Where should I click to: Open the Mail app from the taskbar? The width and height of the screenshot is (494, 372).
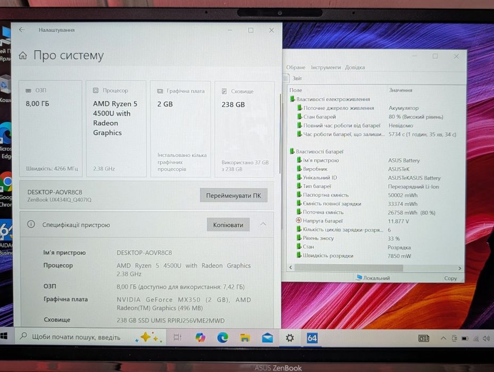tap(267, 338)
